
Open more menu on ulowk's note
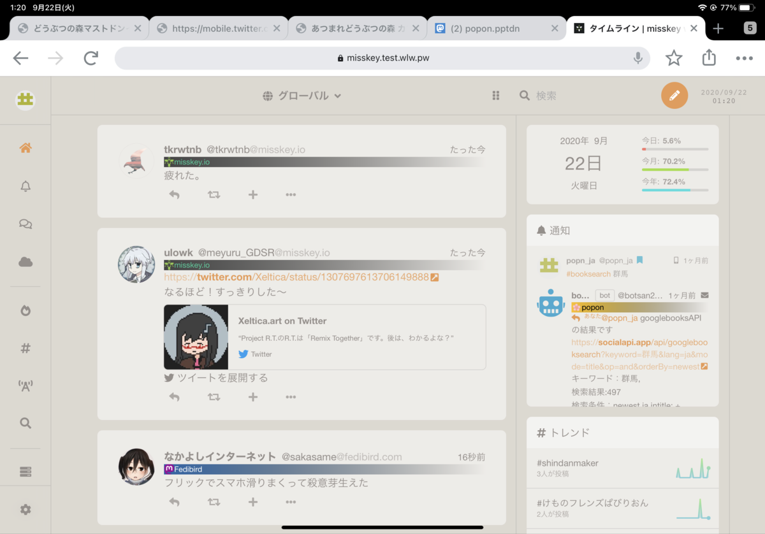point(291,397)
